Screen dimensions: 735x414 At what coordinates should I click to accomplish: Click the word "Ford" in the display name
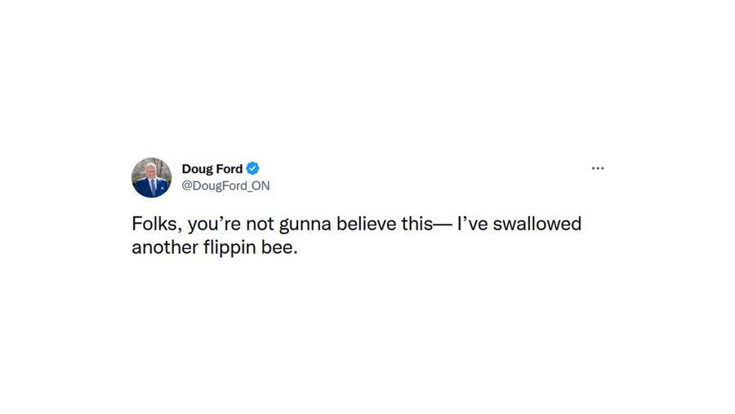point(229,169)
